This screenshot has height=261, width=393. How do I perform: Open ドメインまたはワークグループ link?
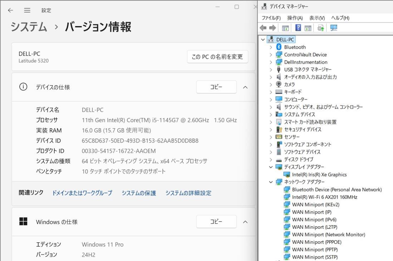(x=82, y=193)
